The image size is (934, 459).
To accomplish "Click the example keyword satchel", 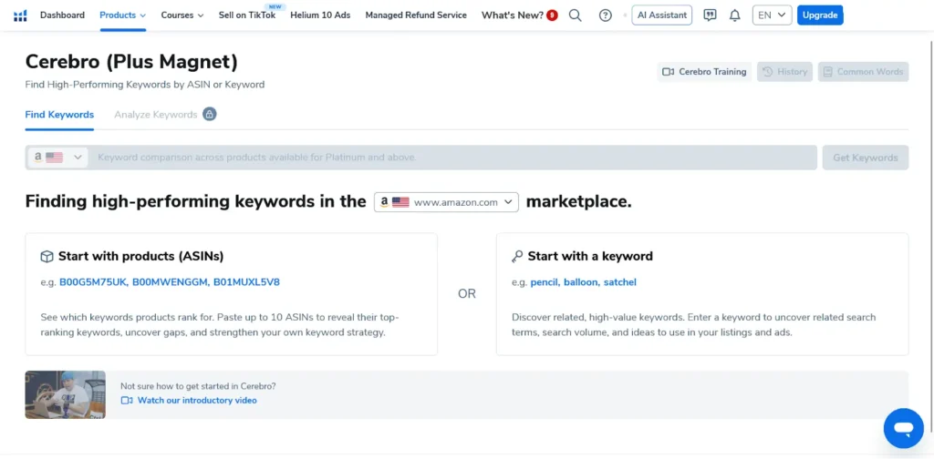I will tap(620, 282).
